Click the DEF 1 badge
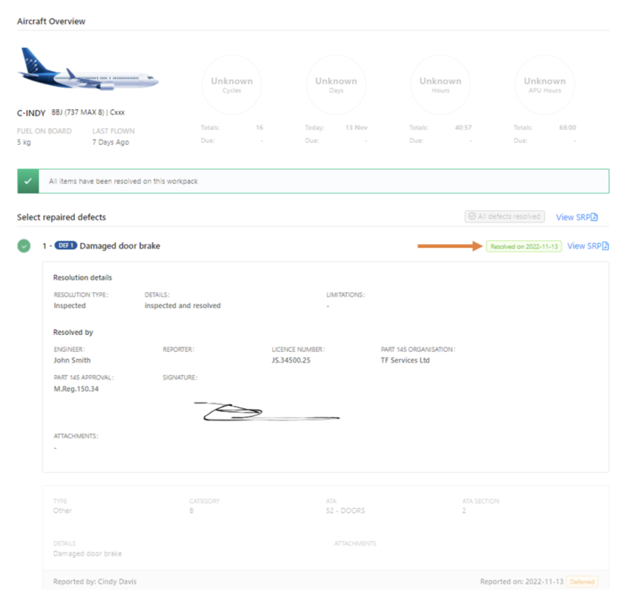Image resolution: width=628 pixels, height=609 pixels. tap(65, 245)
